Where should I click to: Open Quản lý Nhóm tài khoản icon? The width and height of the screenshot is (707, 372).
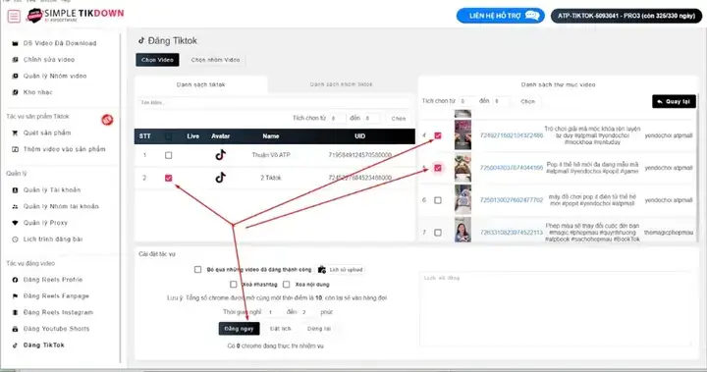[x=15, y=206]
